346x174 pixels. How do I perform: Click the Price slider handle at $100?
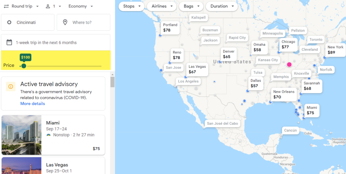(24, 66)
